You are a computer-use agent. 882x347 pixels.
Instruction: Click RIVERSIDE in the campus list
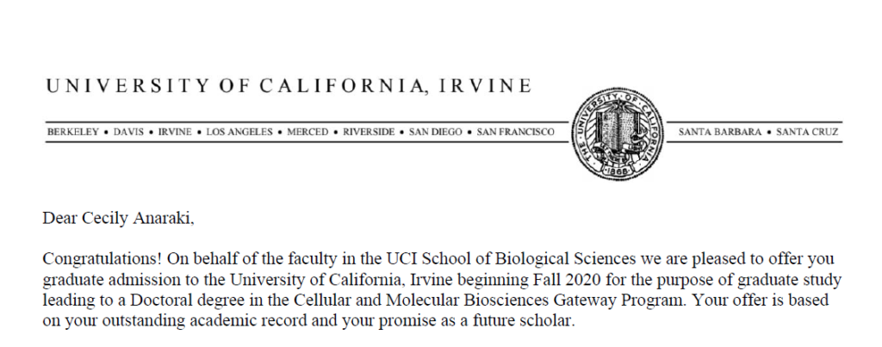[369, 132]
